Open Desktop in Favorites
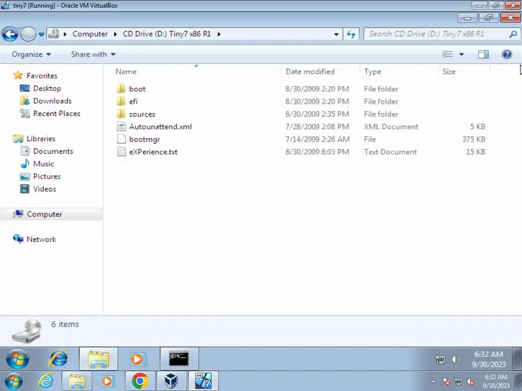This screenshot has height=391, width=522. (47, 89)
